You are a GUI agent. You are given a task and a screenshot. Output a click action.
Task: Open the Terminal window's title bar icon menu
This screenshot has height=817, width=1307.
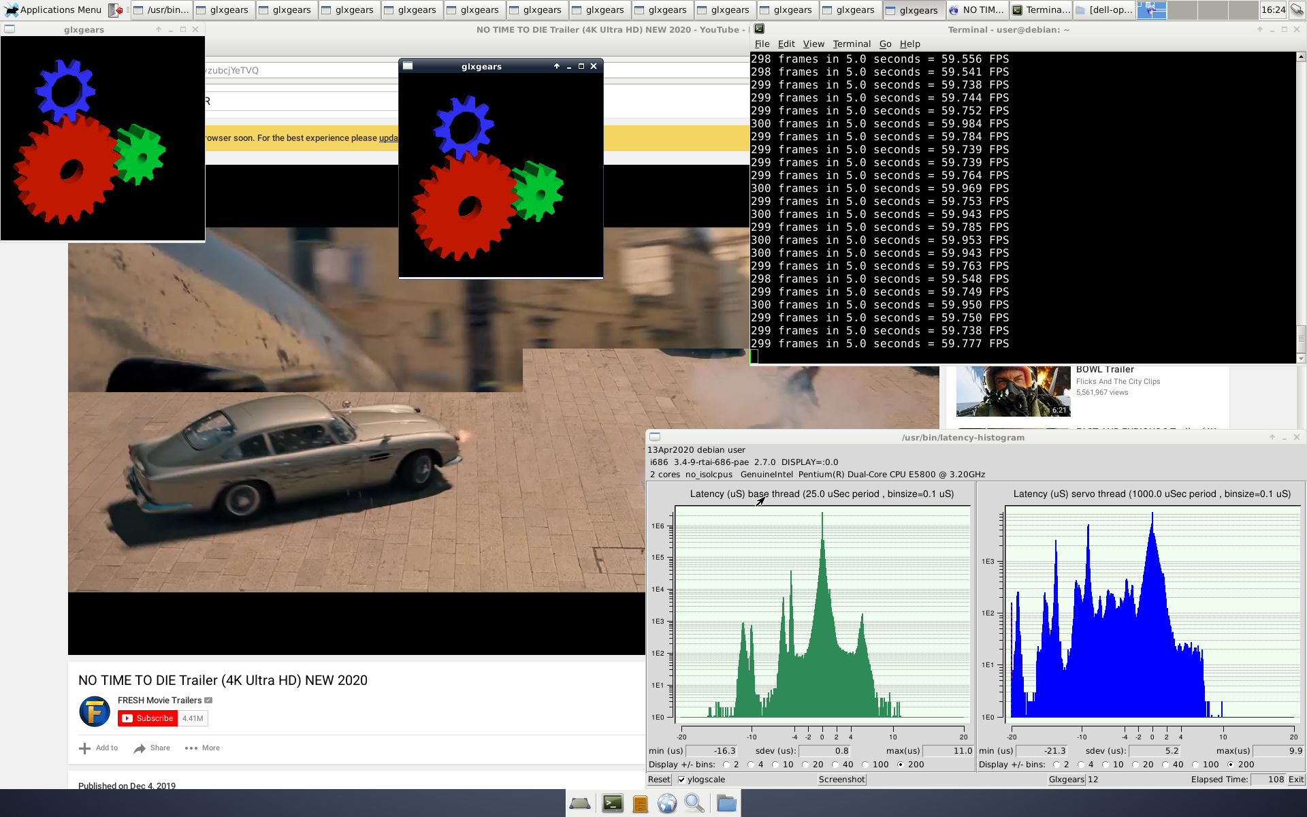point(759,29)
